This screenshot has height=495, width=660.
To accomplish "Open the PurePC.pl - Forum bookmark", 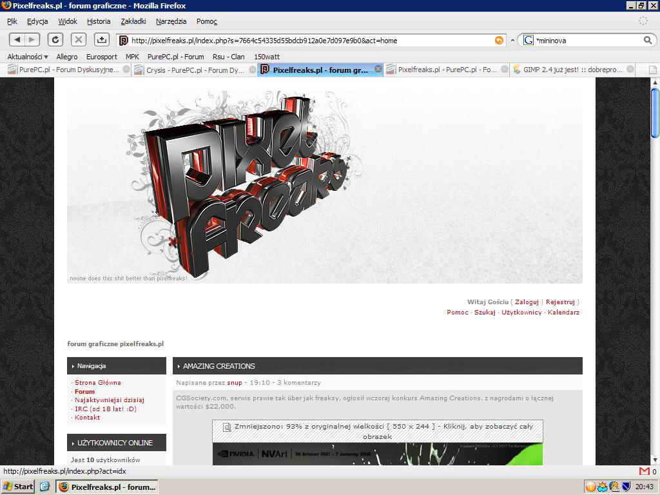I will click(x=175, y=57).
